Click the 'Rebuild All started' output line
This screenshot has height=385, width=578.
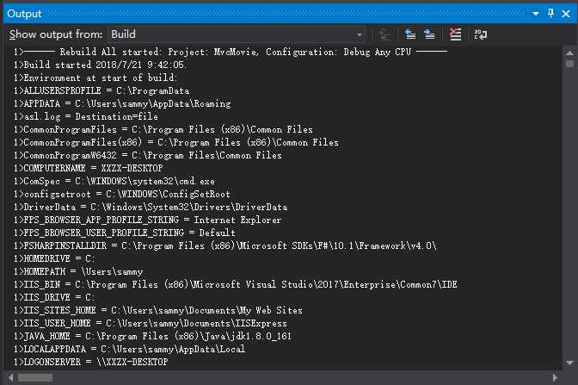231,52
